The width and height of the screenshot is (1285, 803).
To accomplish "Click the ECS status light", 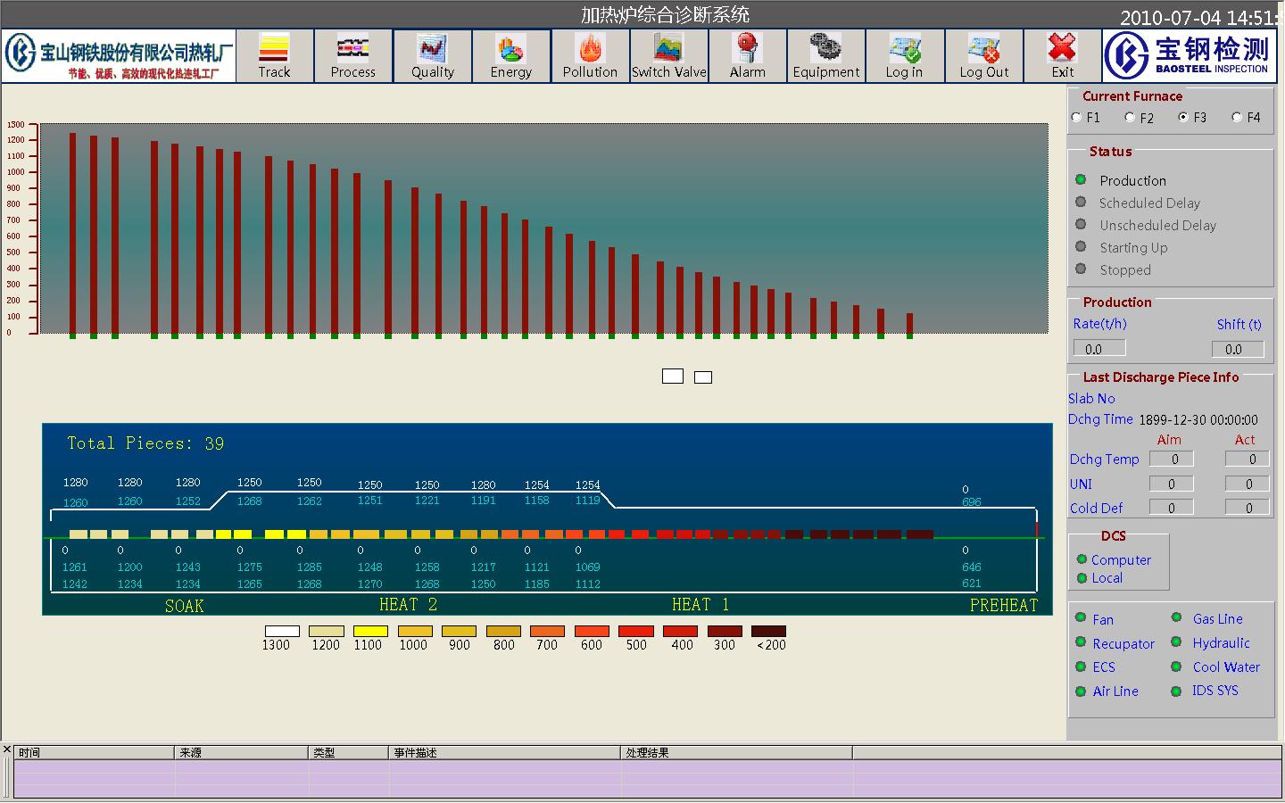I will (x=1081, y=666).
